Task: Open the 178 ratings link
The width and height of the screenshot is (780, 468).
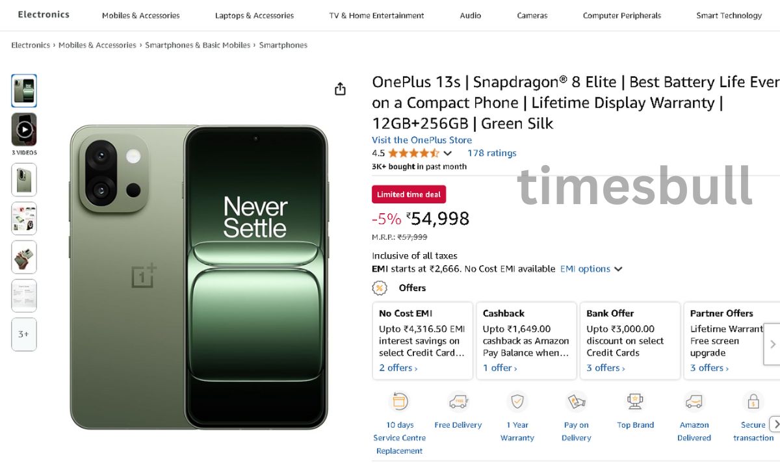Action: pyautogui.click(x=491, y=153)
